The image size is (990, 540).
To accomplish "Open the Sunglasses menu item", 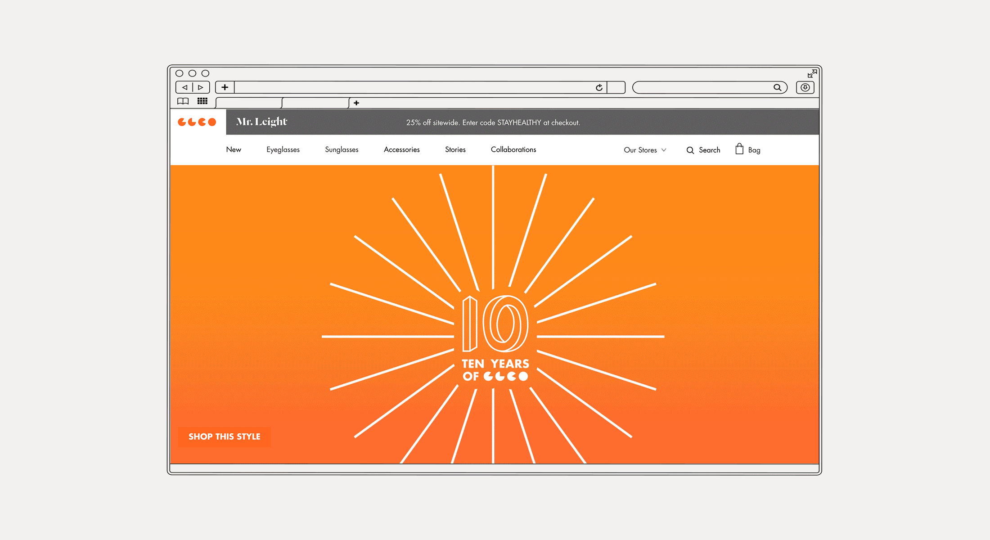I will pyautogui.click(x=342, y=150).
